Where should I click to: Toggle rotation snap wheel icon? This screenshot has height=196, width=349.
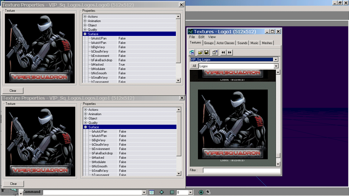coord(201,192)
